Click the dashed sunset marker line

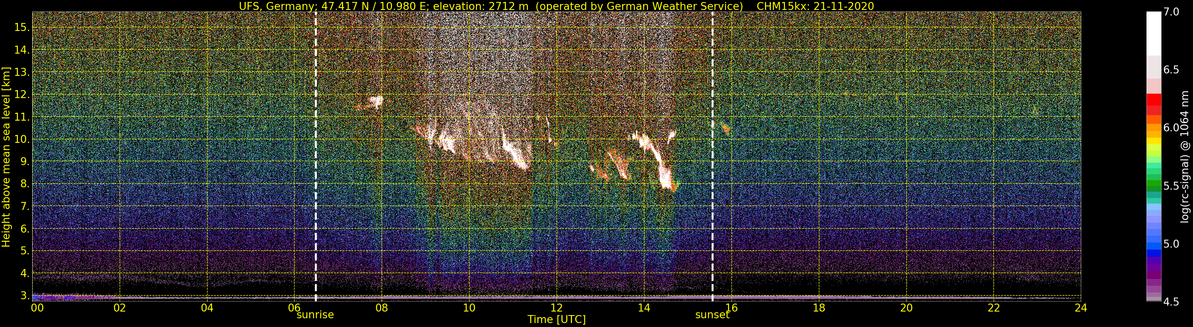(712, 156)
